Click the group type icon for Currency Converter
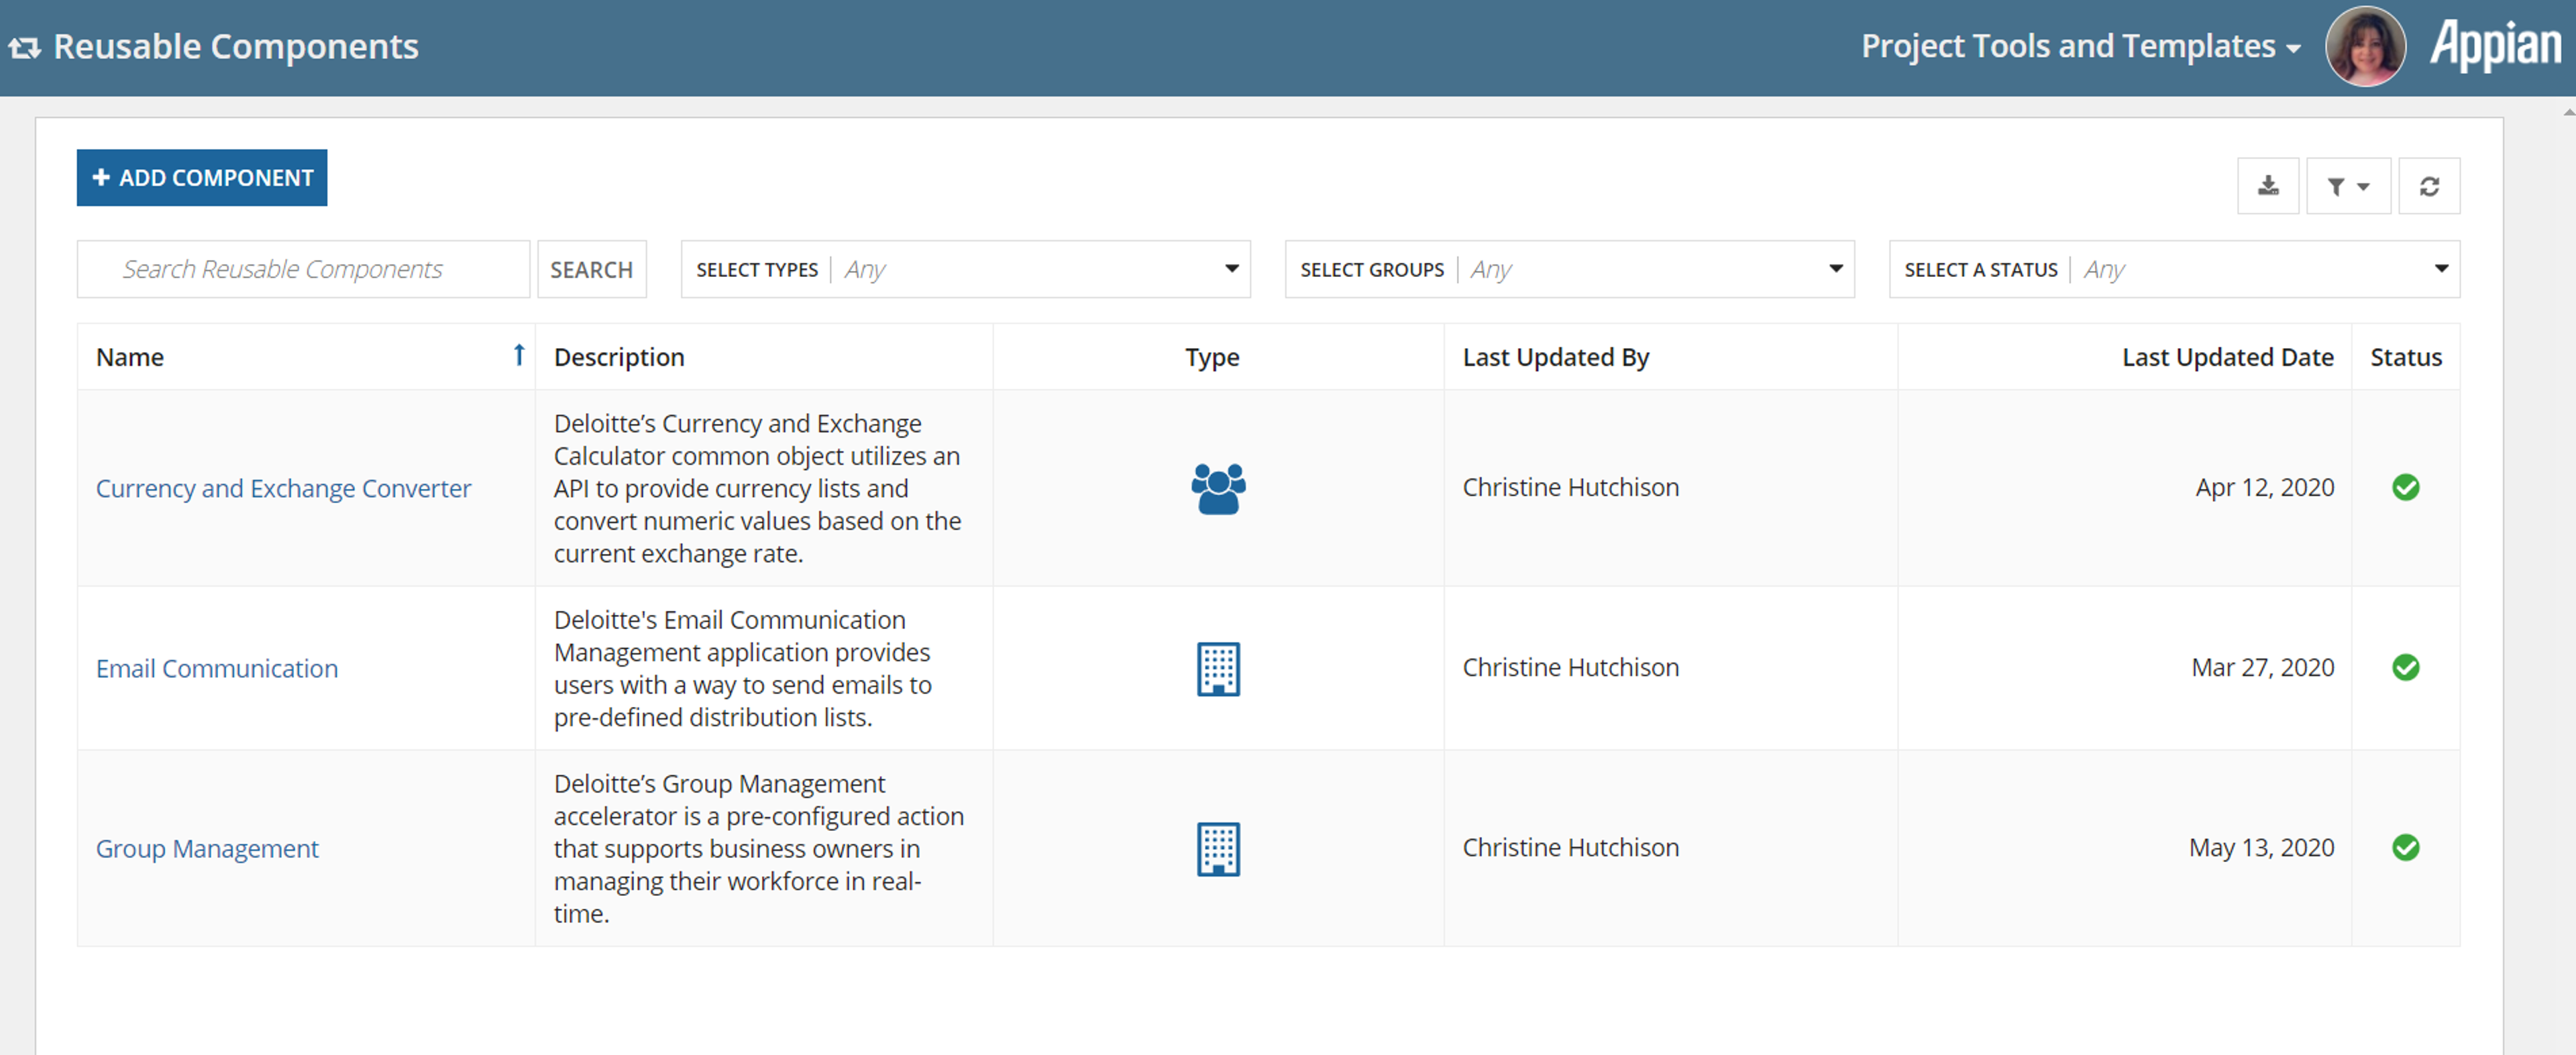Viewport: 2576px width, 1055px height. click(1218, 488)
